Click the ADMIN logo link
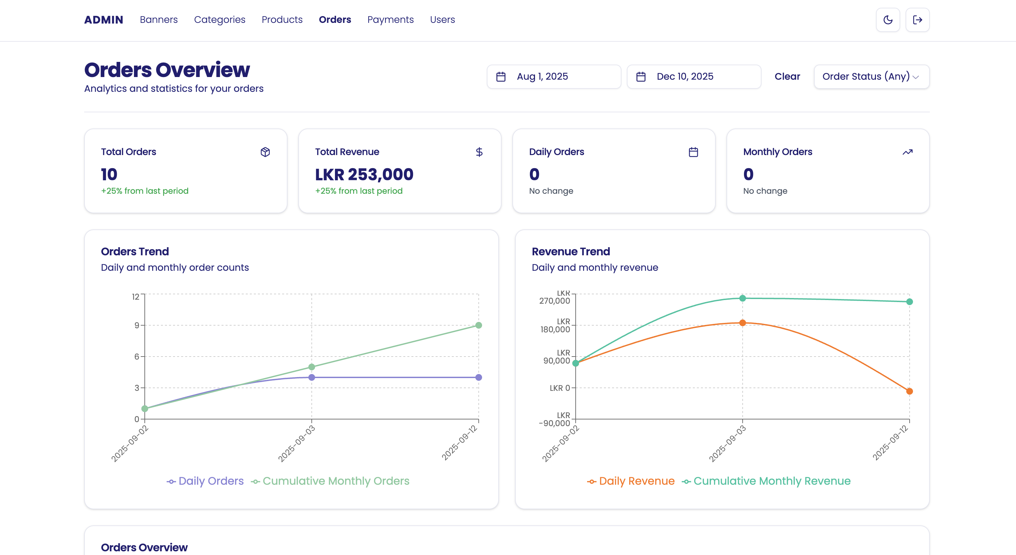Screen dimensions: 1016x555 103,20
